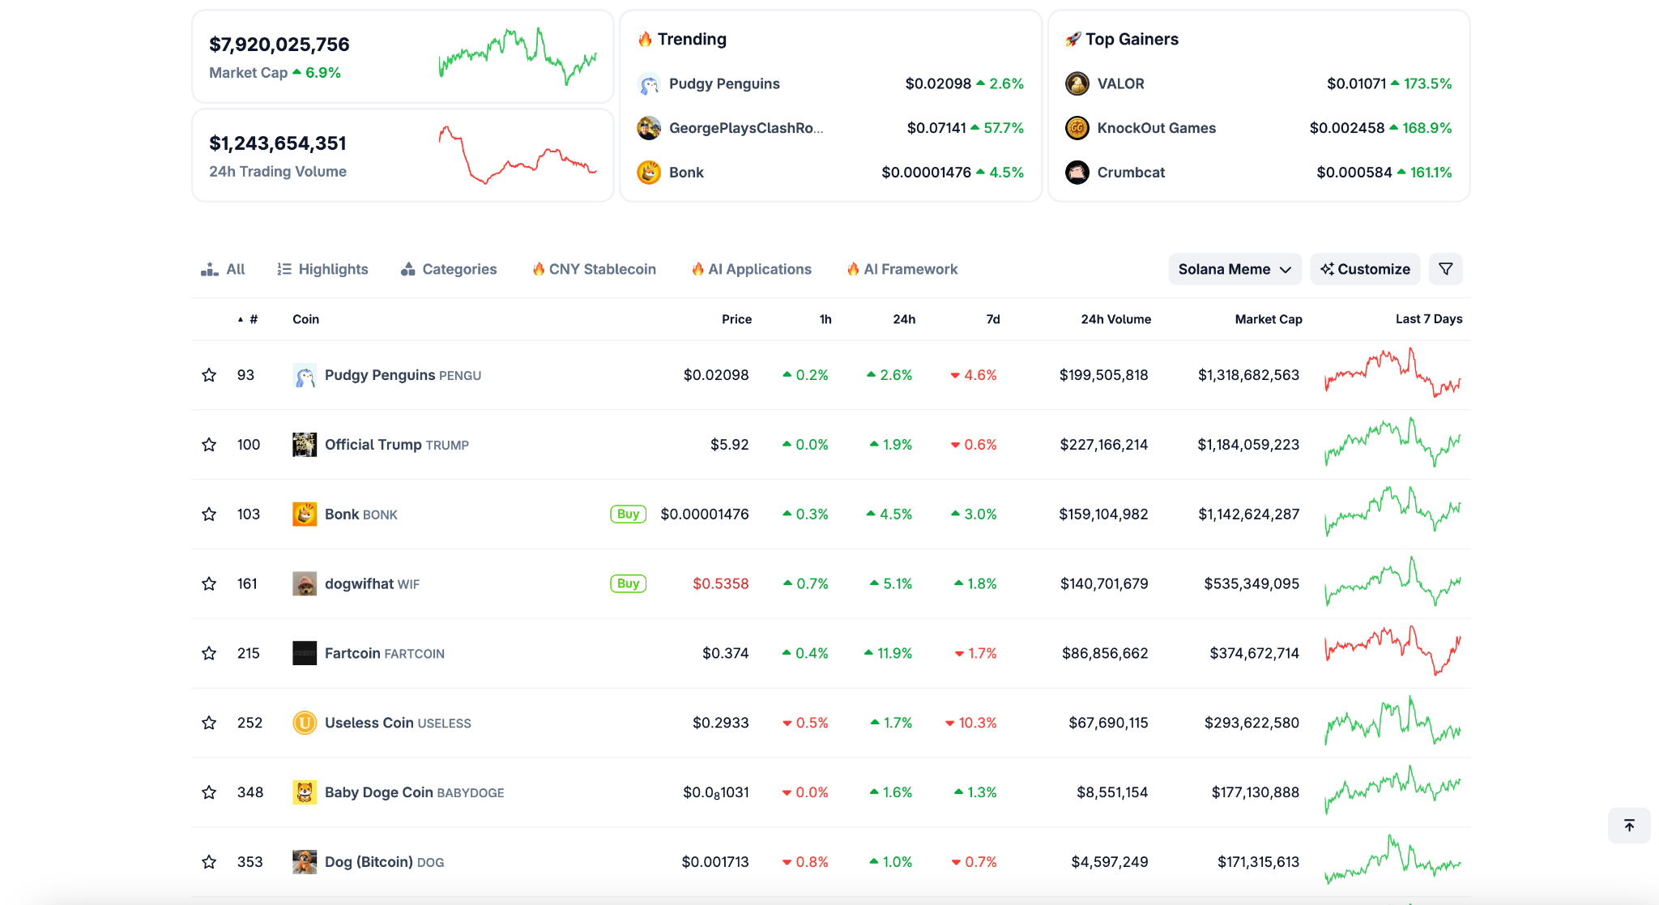Viewport: 1659px width, 905px height.
Task: Open the Categories tab
Action: pyautogui.click(x=449, y=269)
